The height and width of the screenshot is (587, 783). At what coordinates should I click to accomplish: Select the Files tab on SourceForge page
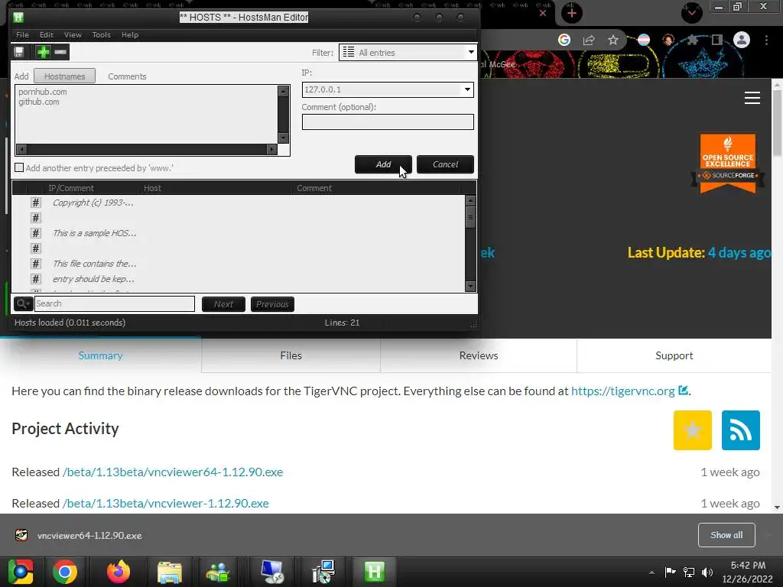pos(291,355)
